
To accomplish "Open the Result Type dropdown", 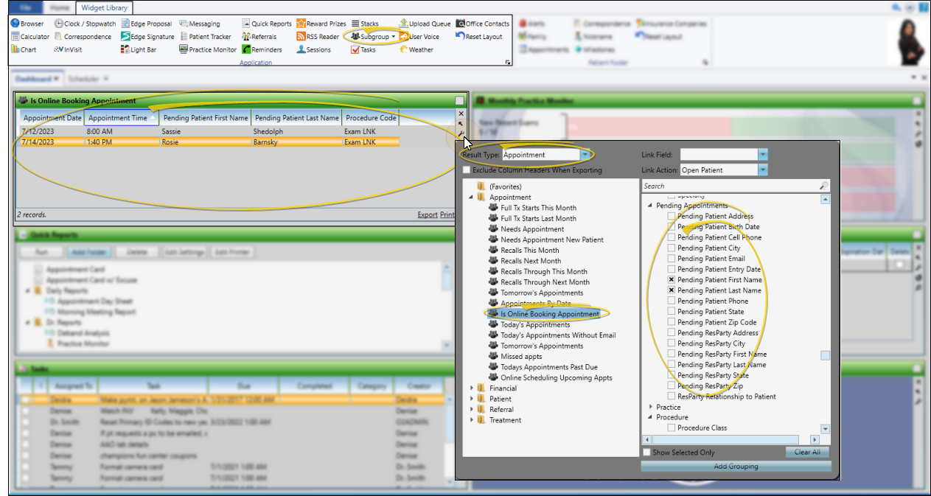I will (585, 155).
